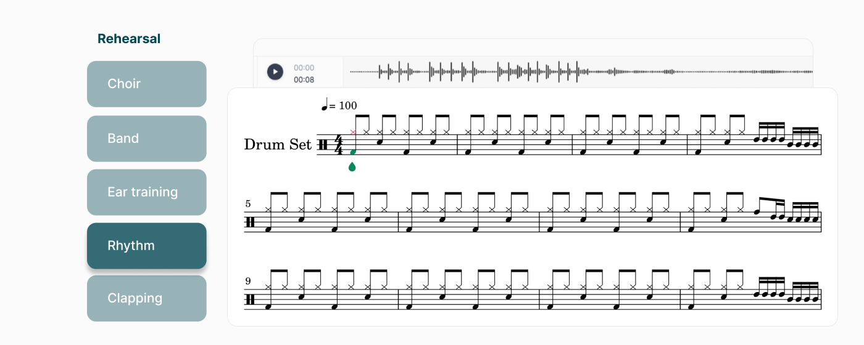Click the percussion clef at measure 9
The image size is (864, 345).
click(250, 299)
